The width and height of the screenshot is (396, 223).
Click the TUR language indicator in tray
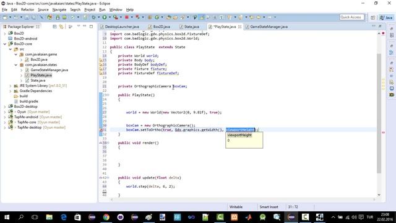370,217
